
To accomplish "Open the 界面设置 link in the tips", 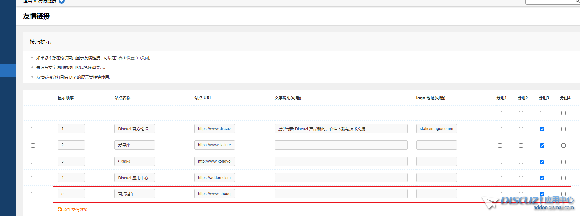I will tap(126, 58).
